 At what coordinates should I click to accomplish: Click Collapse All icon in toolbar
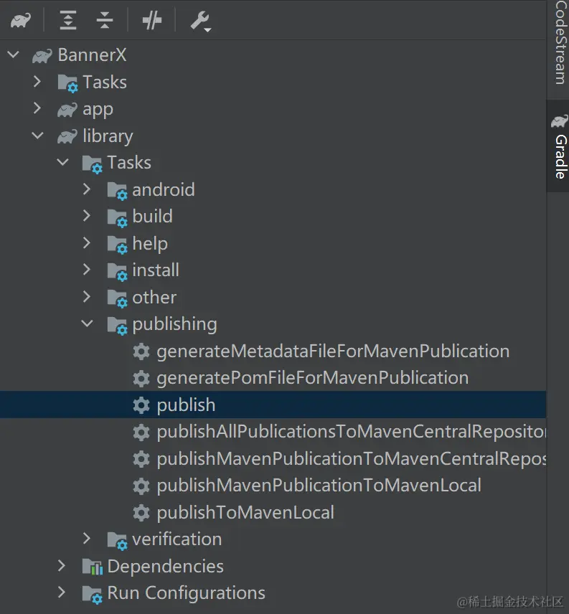coord(105,21)
